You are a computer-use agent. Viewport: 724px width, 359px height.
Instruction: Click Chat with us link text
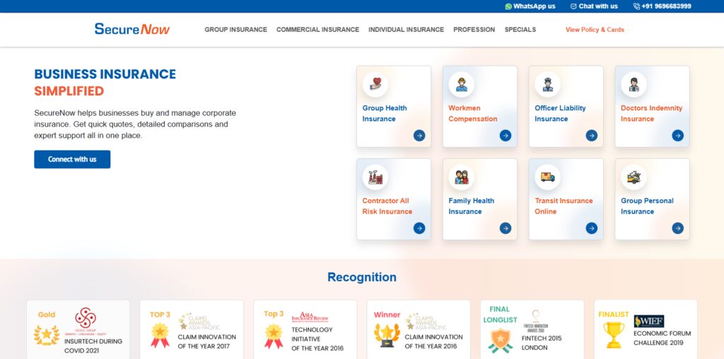click(x=598, y=6)
